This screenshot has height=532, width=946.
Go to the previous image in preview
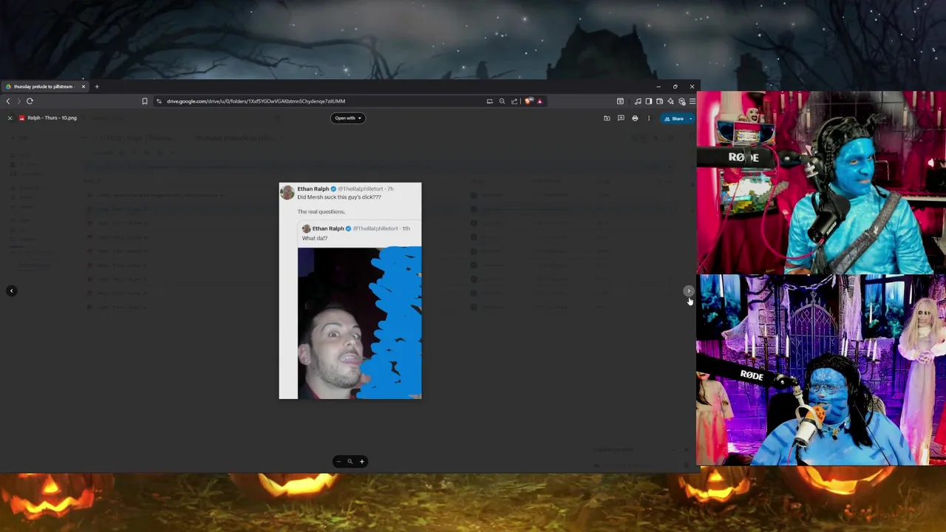[x=11, y=290]
